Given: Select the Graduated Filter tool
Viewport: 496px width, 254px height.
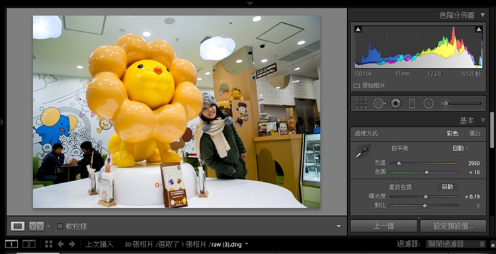Looking at the screenshot, I should tap(412, 103).
